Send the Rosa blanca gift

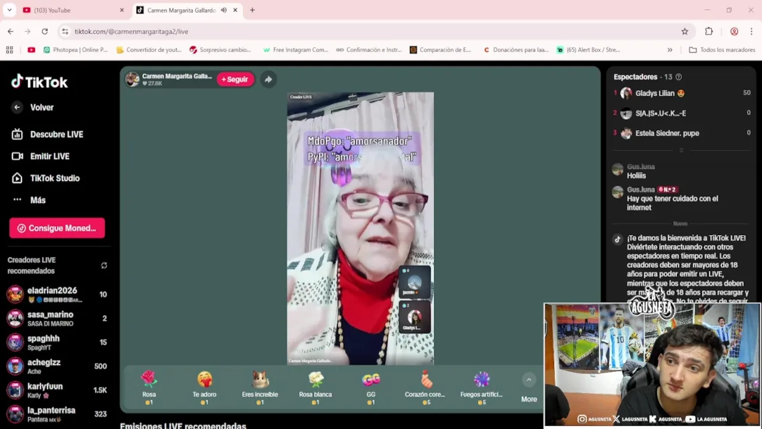(316, 387)
